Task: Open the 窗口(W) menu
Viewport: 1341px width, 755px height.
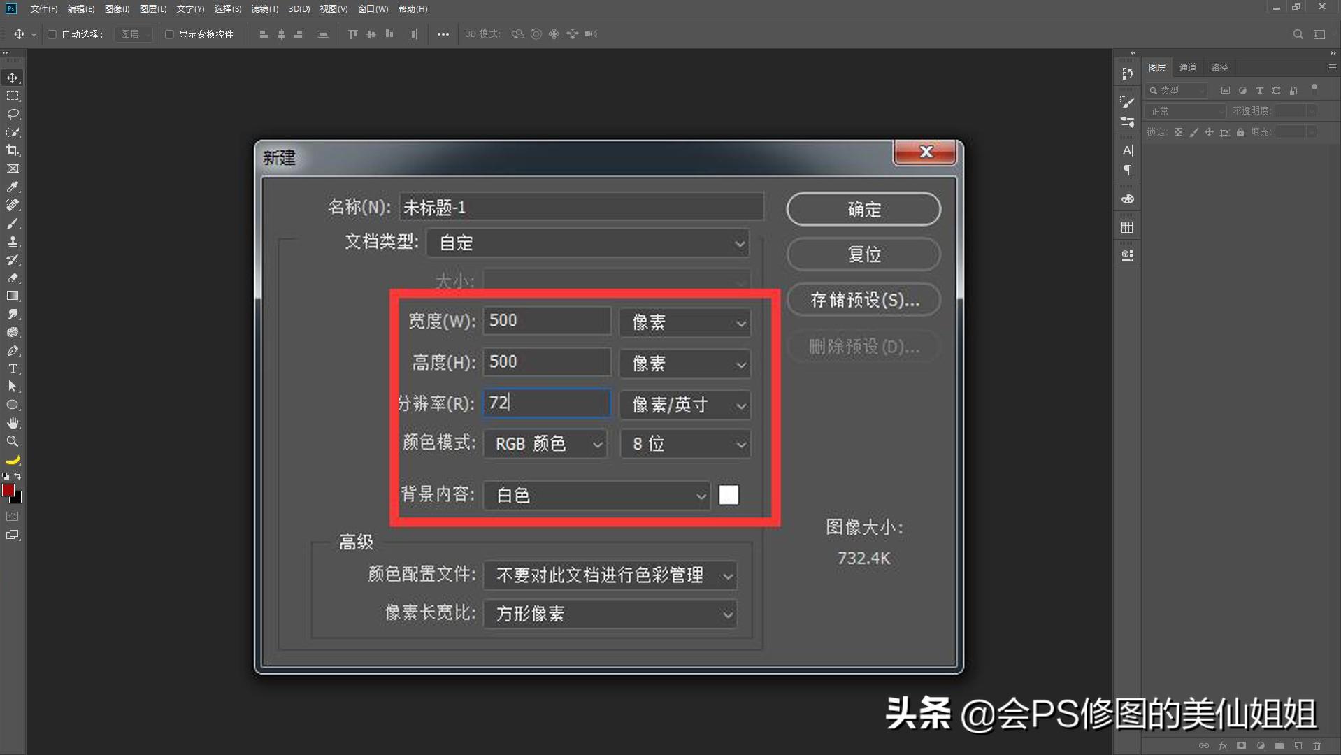Action: point(373,9)
